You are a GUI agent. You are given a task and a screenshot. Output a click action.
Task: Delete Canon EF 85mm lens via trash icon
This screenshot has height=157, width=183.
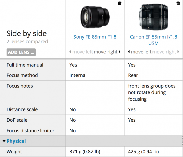178,3
